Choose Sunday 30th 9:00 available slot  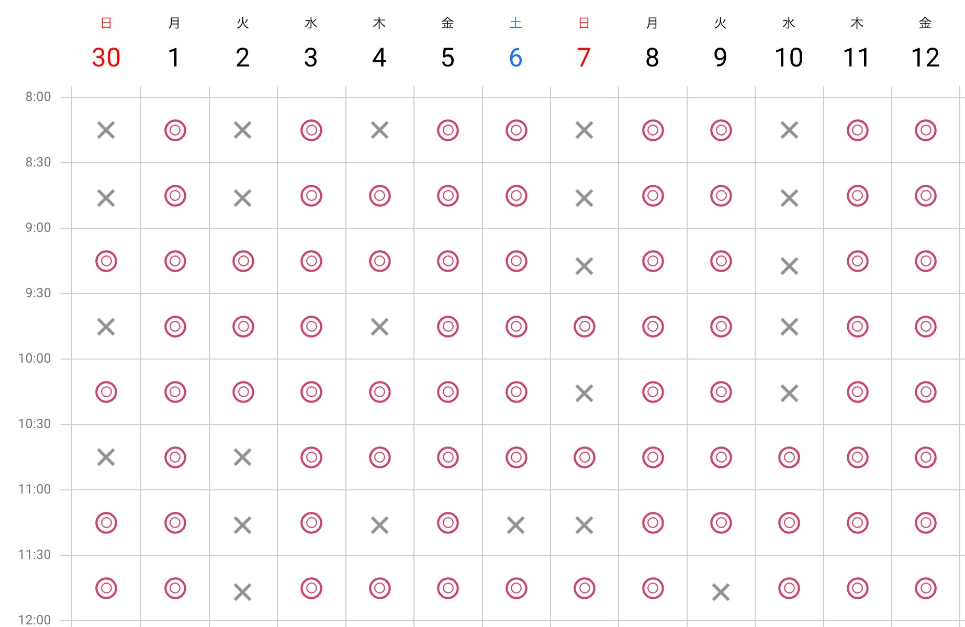[106, 261]
